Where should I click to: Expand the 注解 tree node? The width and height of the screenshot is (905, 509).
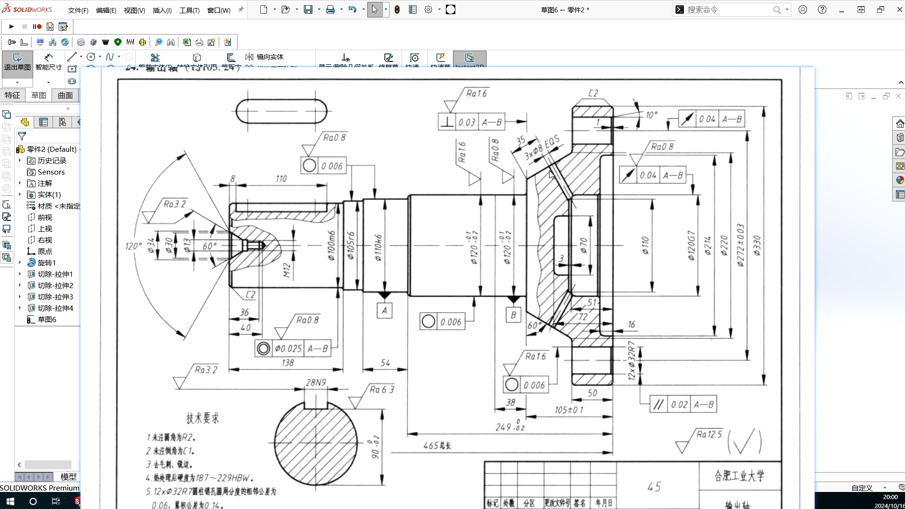click(x=20, y=184)
